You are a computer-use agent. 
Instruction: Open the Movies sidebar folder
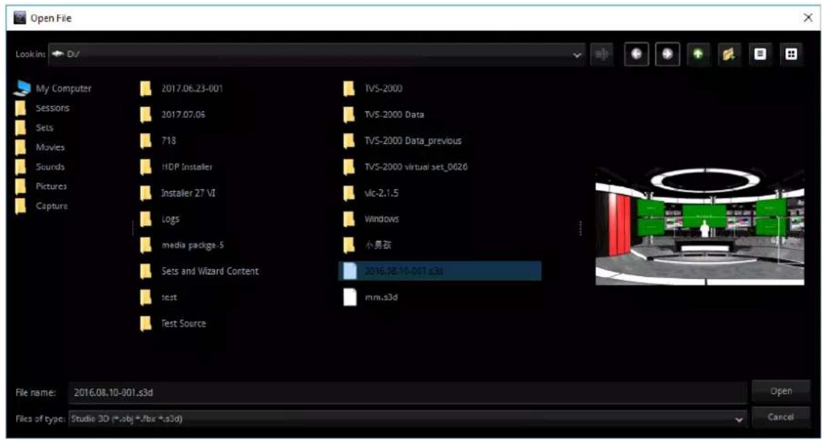tap(40, 147)
